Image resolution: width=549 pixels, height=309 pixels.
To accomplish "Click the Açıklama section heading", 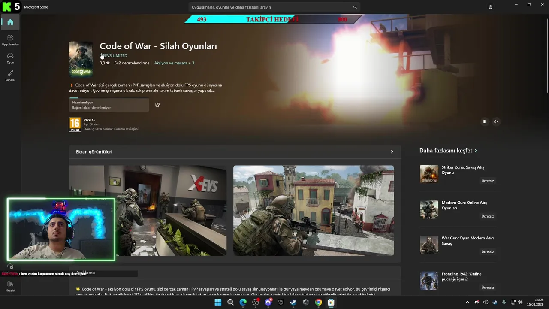I will [85, 273].
